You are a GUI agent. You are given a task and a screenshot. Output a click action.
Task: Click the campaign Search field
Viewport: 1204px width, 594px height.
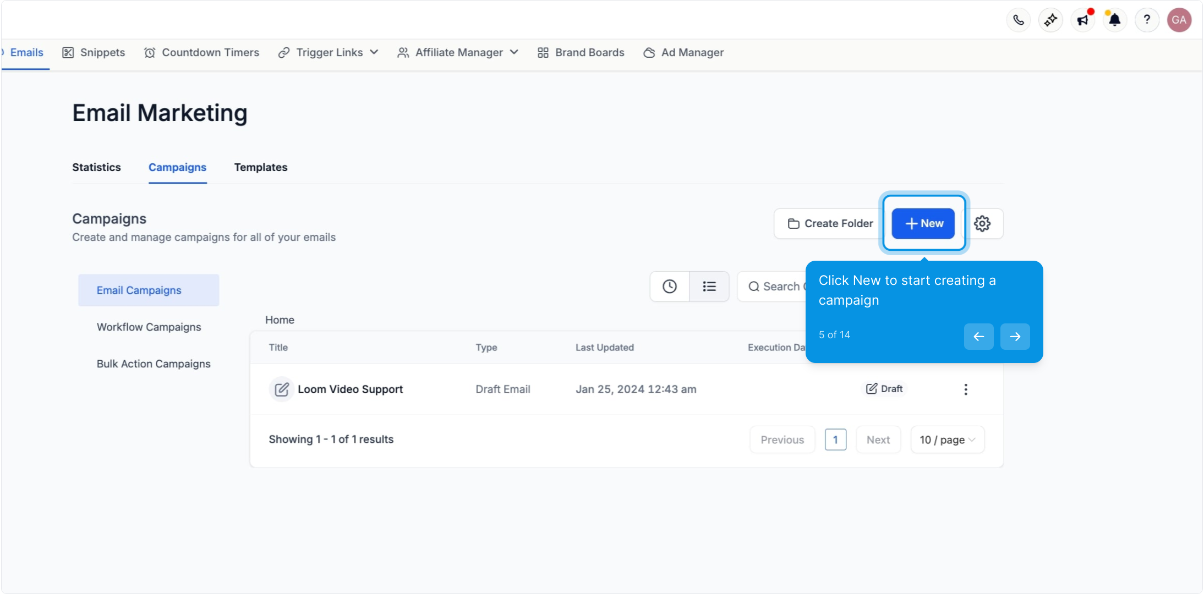tap(776, 287)
